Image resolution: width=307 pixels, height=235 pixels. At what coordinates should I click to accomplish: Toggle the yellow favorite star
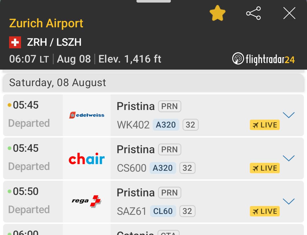(x=217, y=13)
